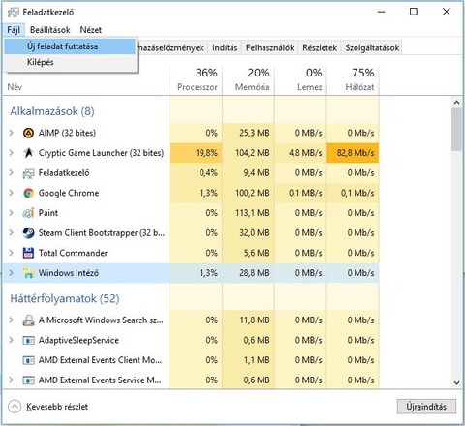Expand the Total Commander row
Screen dimensions: 465x426
tap(12, 253)
